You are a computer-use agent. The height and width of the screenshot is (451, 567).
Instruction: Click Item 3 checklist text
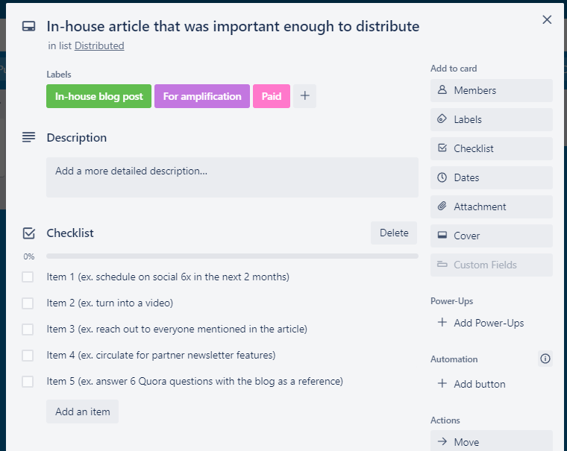177,329
